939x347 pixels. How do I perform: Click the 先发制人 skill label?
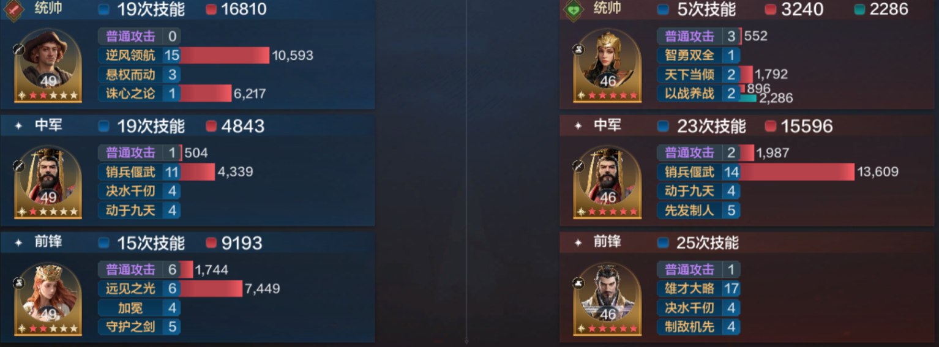pyautogui.click(x=690, y=211)
